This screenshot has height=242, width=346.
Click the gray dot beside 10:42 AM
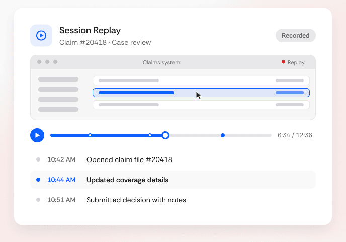[x=38, y=159]
